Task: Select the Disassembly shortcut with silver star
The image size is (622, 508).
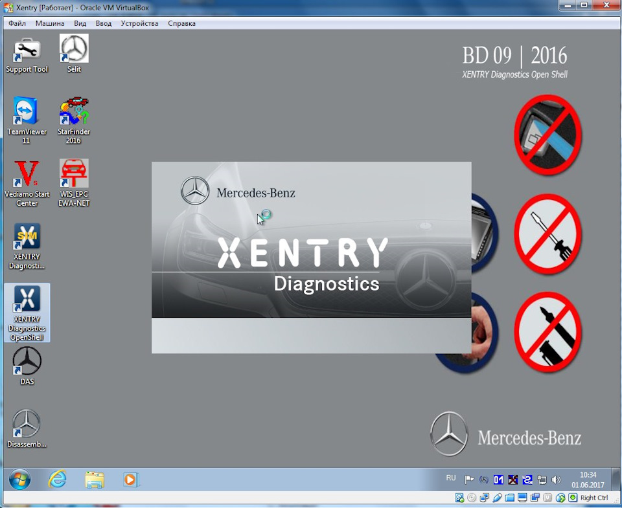Action: [27, 429]
